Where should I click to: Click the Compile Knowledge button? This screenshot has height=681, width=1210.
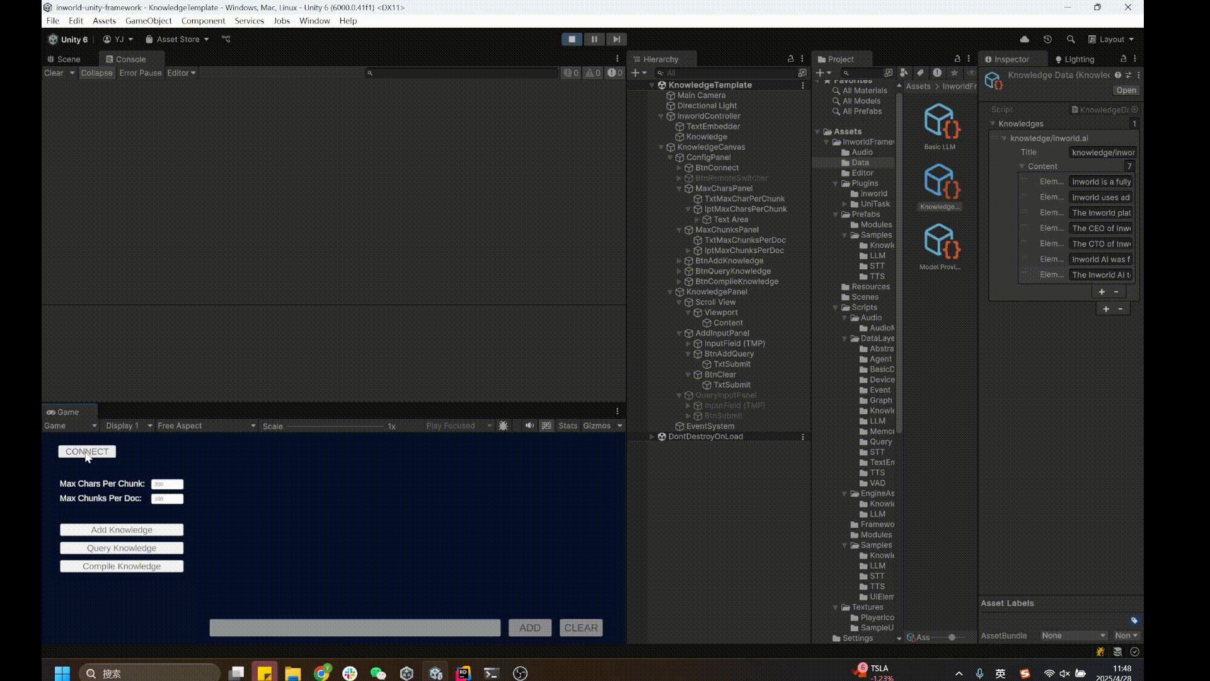pyautogui.click(x=122, y=566)
